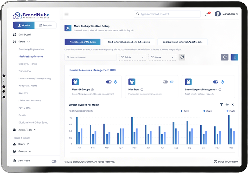Screen dimensions: 248x173
Task: Click the Module button in sidebar
Action: [45, 25]
